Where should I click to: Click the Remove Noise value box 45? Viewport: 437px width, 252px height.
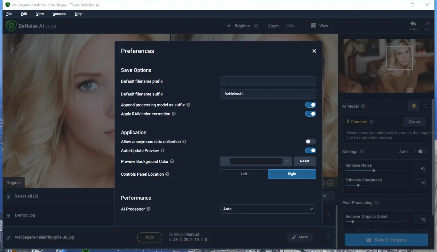tap(420, 168)
